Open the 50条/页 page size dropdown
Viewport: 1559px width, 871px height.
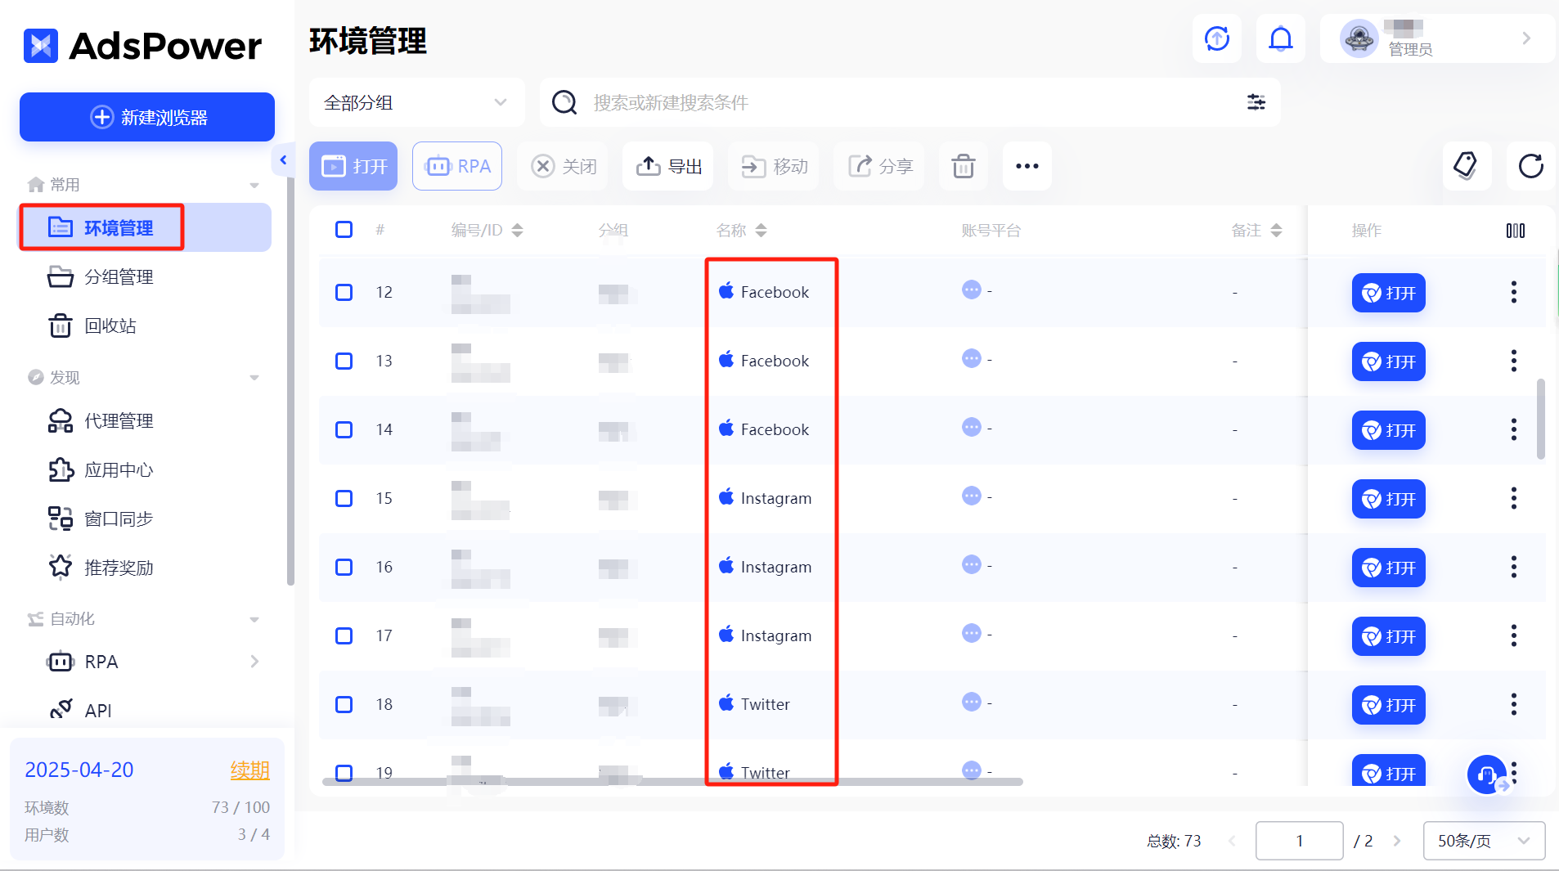[1482, 840]
